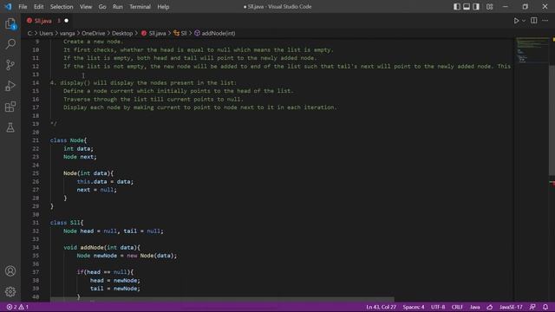Click the minimap code overview
Image resolution: width=555 pixels, height=312 pixels.
click(x=532, y=51)
